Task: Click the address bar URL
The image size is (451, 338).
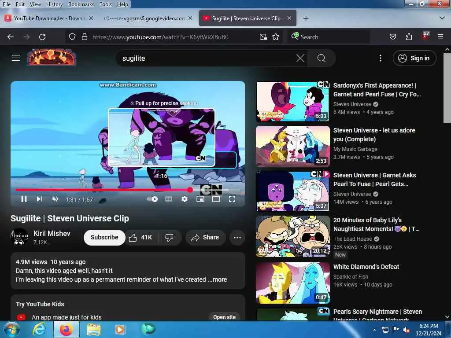Action: [x=160, y=37]
